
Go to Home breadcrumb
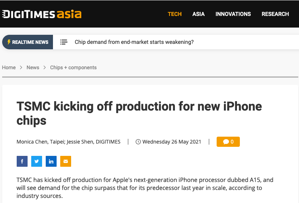pos(9,67)
